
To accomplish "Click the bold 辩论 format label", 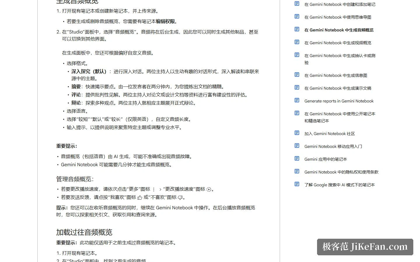I will coord(76,103).
